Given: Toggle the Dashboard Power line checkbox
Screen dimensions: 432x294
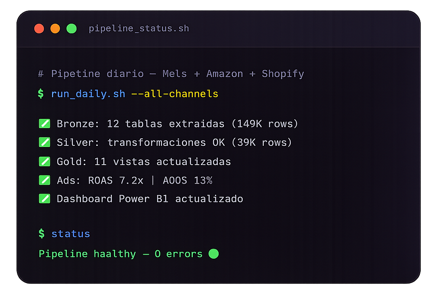Looking at the screenshot, I should (44, 199).
